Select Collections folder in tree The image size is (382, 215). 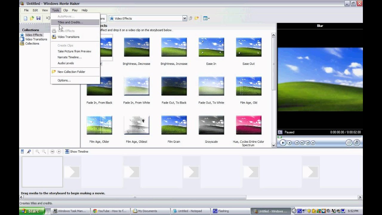point(32,44)
